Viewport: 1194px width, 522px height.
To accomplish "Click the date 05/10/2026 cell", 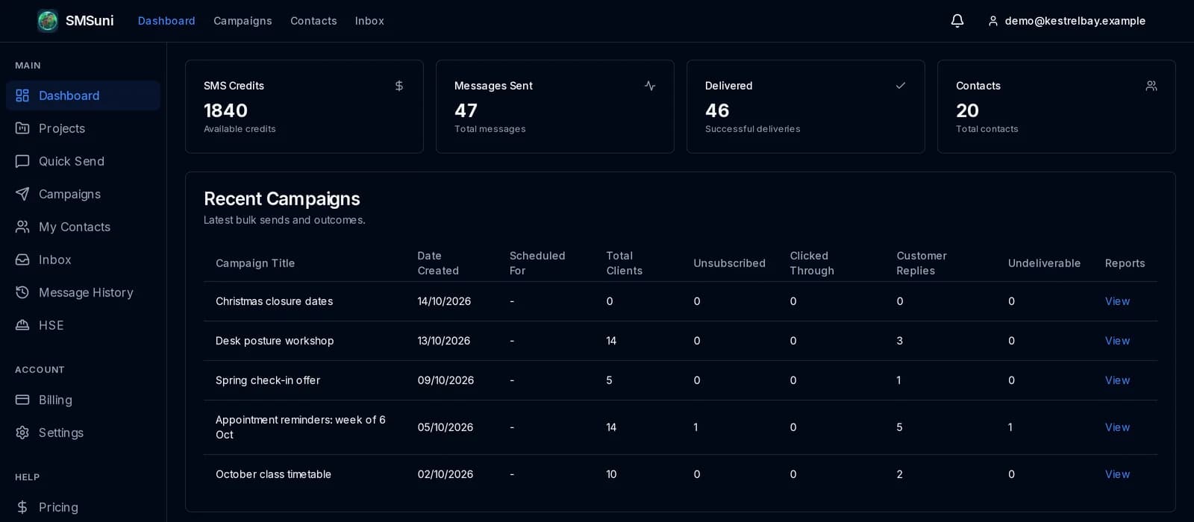I will (446, 427).
